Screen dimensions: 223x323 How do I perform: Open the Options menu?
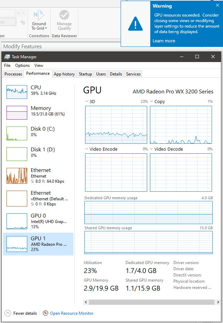point(22,65)
